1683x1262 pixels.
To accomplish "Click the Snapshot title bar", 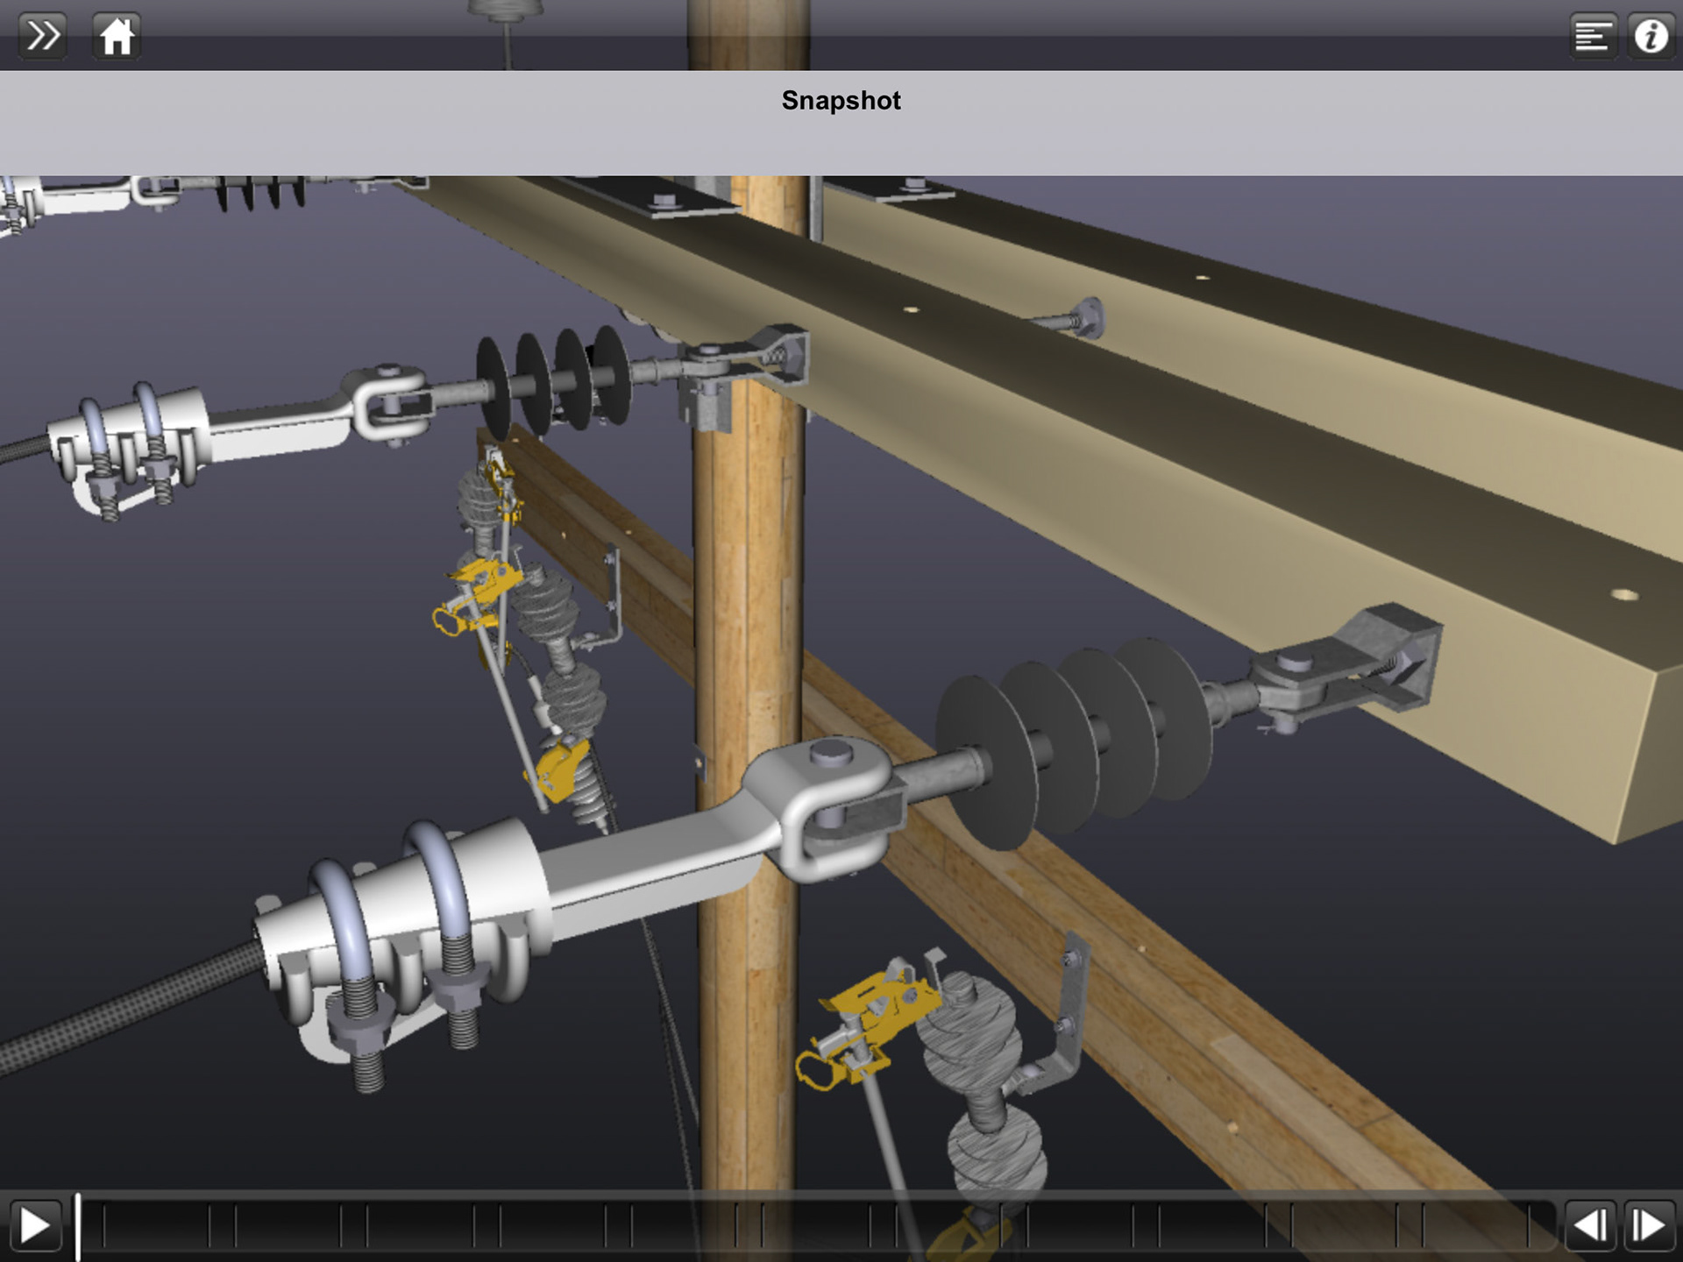I will point(841,101).
